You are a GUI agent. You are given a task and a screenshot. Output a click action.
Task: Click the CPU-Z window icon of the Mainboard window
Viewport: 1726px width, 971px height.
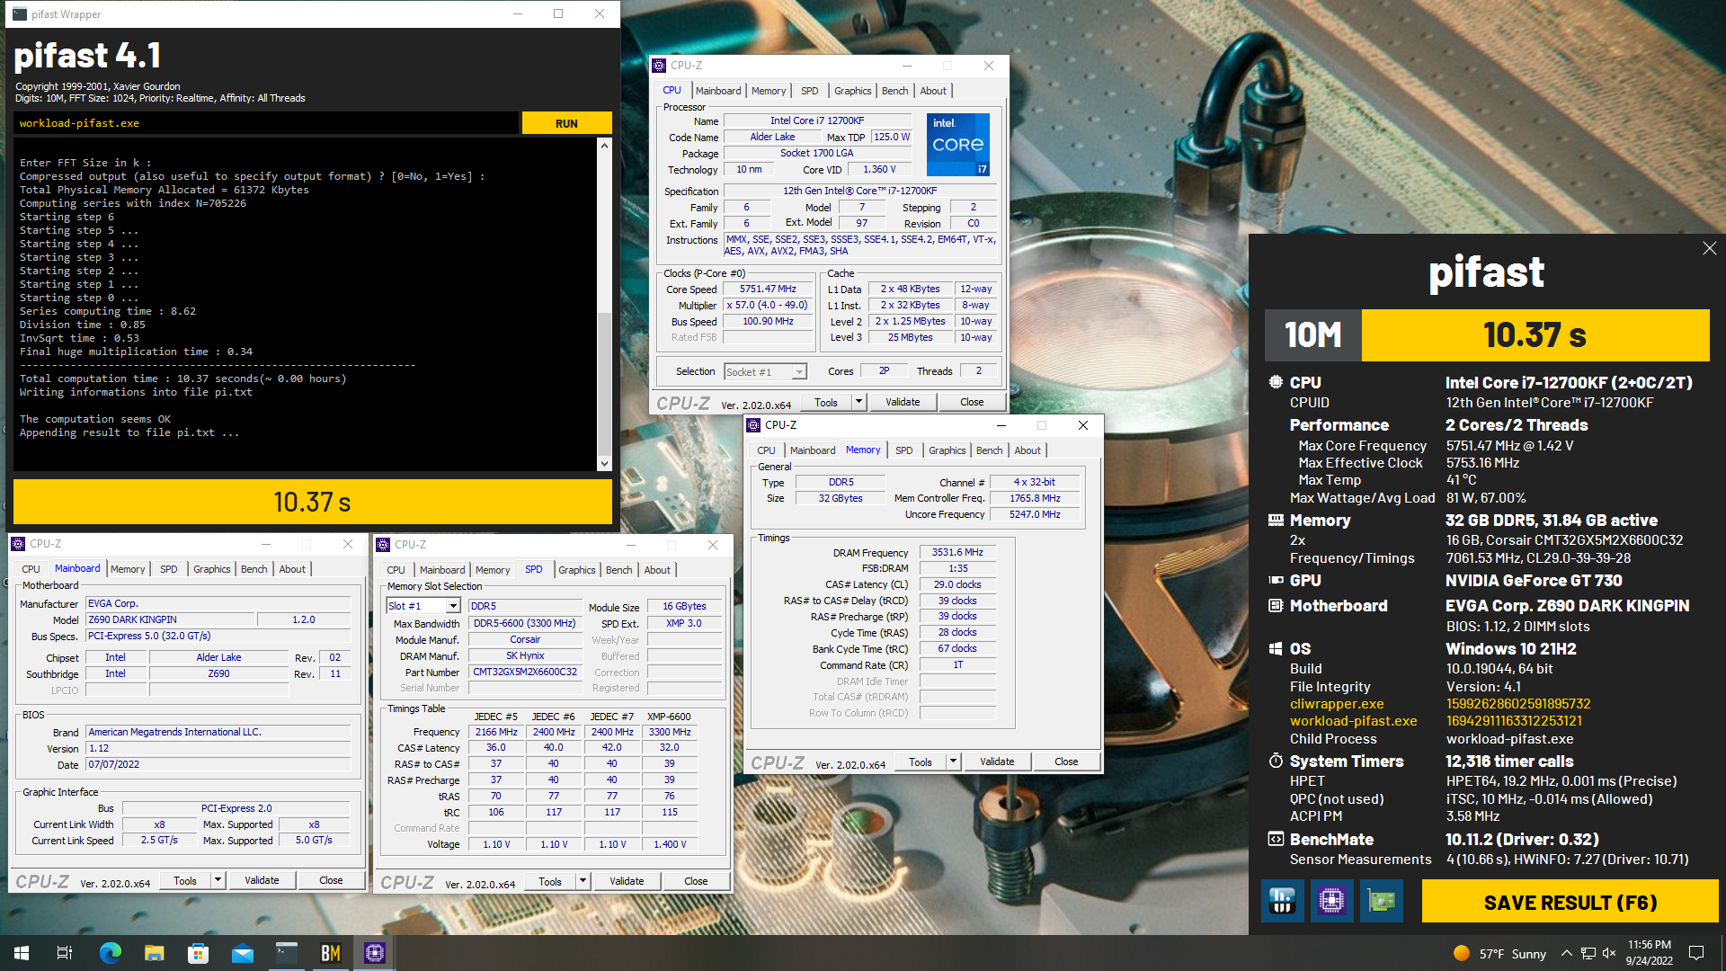point(18,544)
